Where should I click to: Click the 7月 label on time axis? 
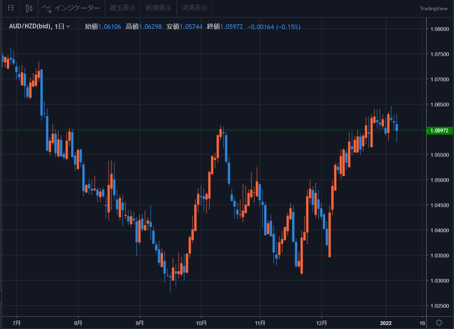tap(17, 323)
